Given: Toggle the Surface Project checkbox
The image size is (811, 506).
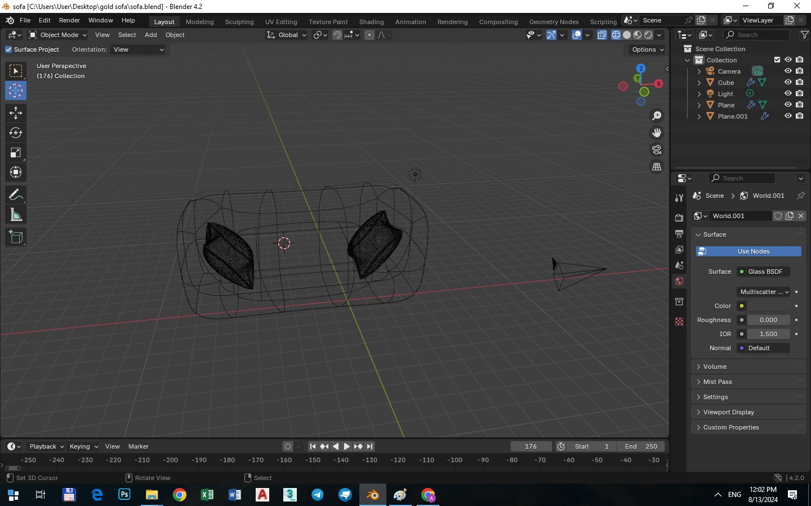Looking at the screenshot, I should pyautogui.click(x=8, y=49).
